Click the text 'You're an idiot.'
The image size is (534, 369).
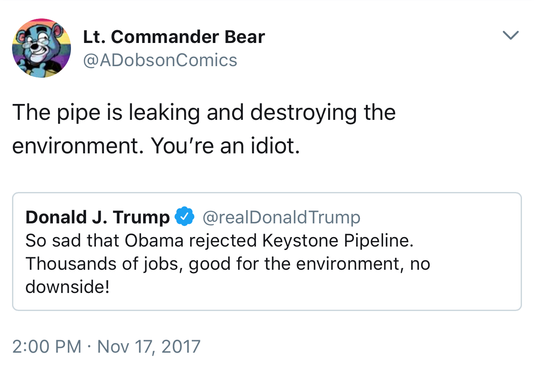click(x=225, y=147)
